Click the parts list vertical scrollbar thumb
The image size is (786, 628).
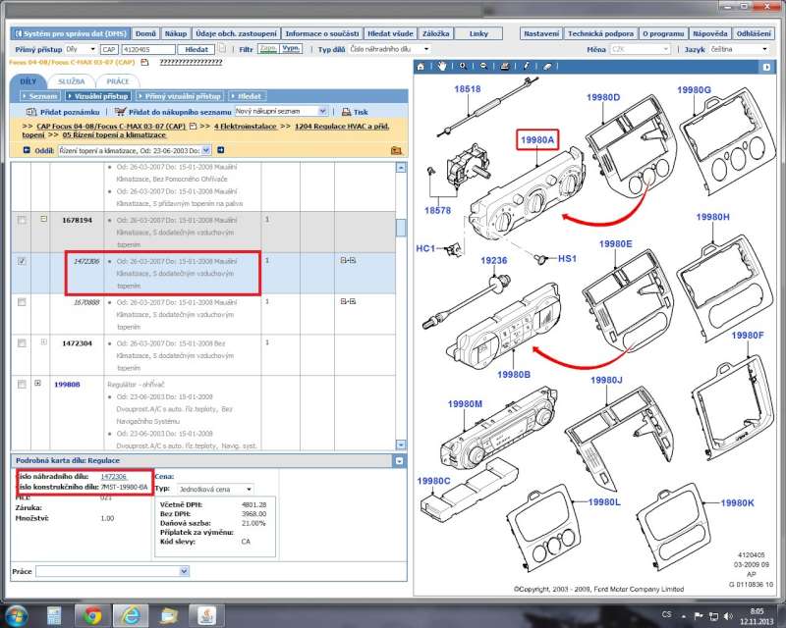(401, 228)
